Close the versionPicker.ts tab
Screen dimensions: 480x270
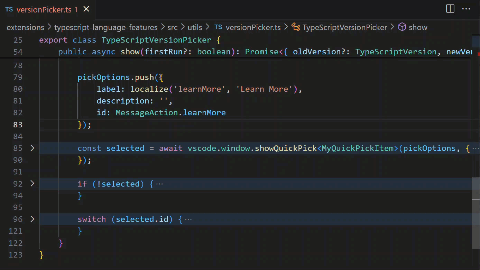[86, 9]
